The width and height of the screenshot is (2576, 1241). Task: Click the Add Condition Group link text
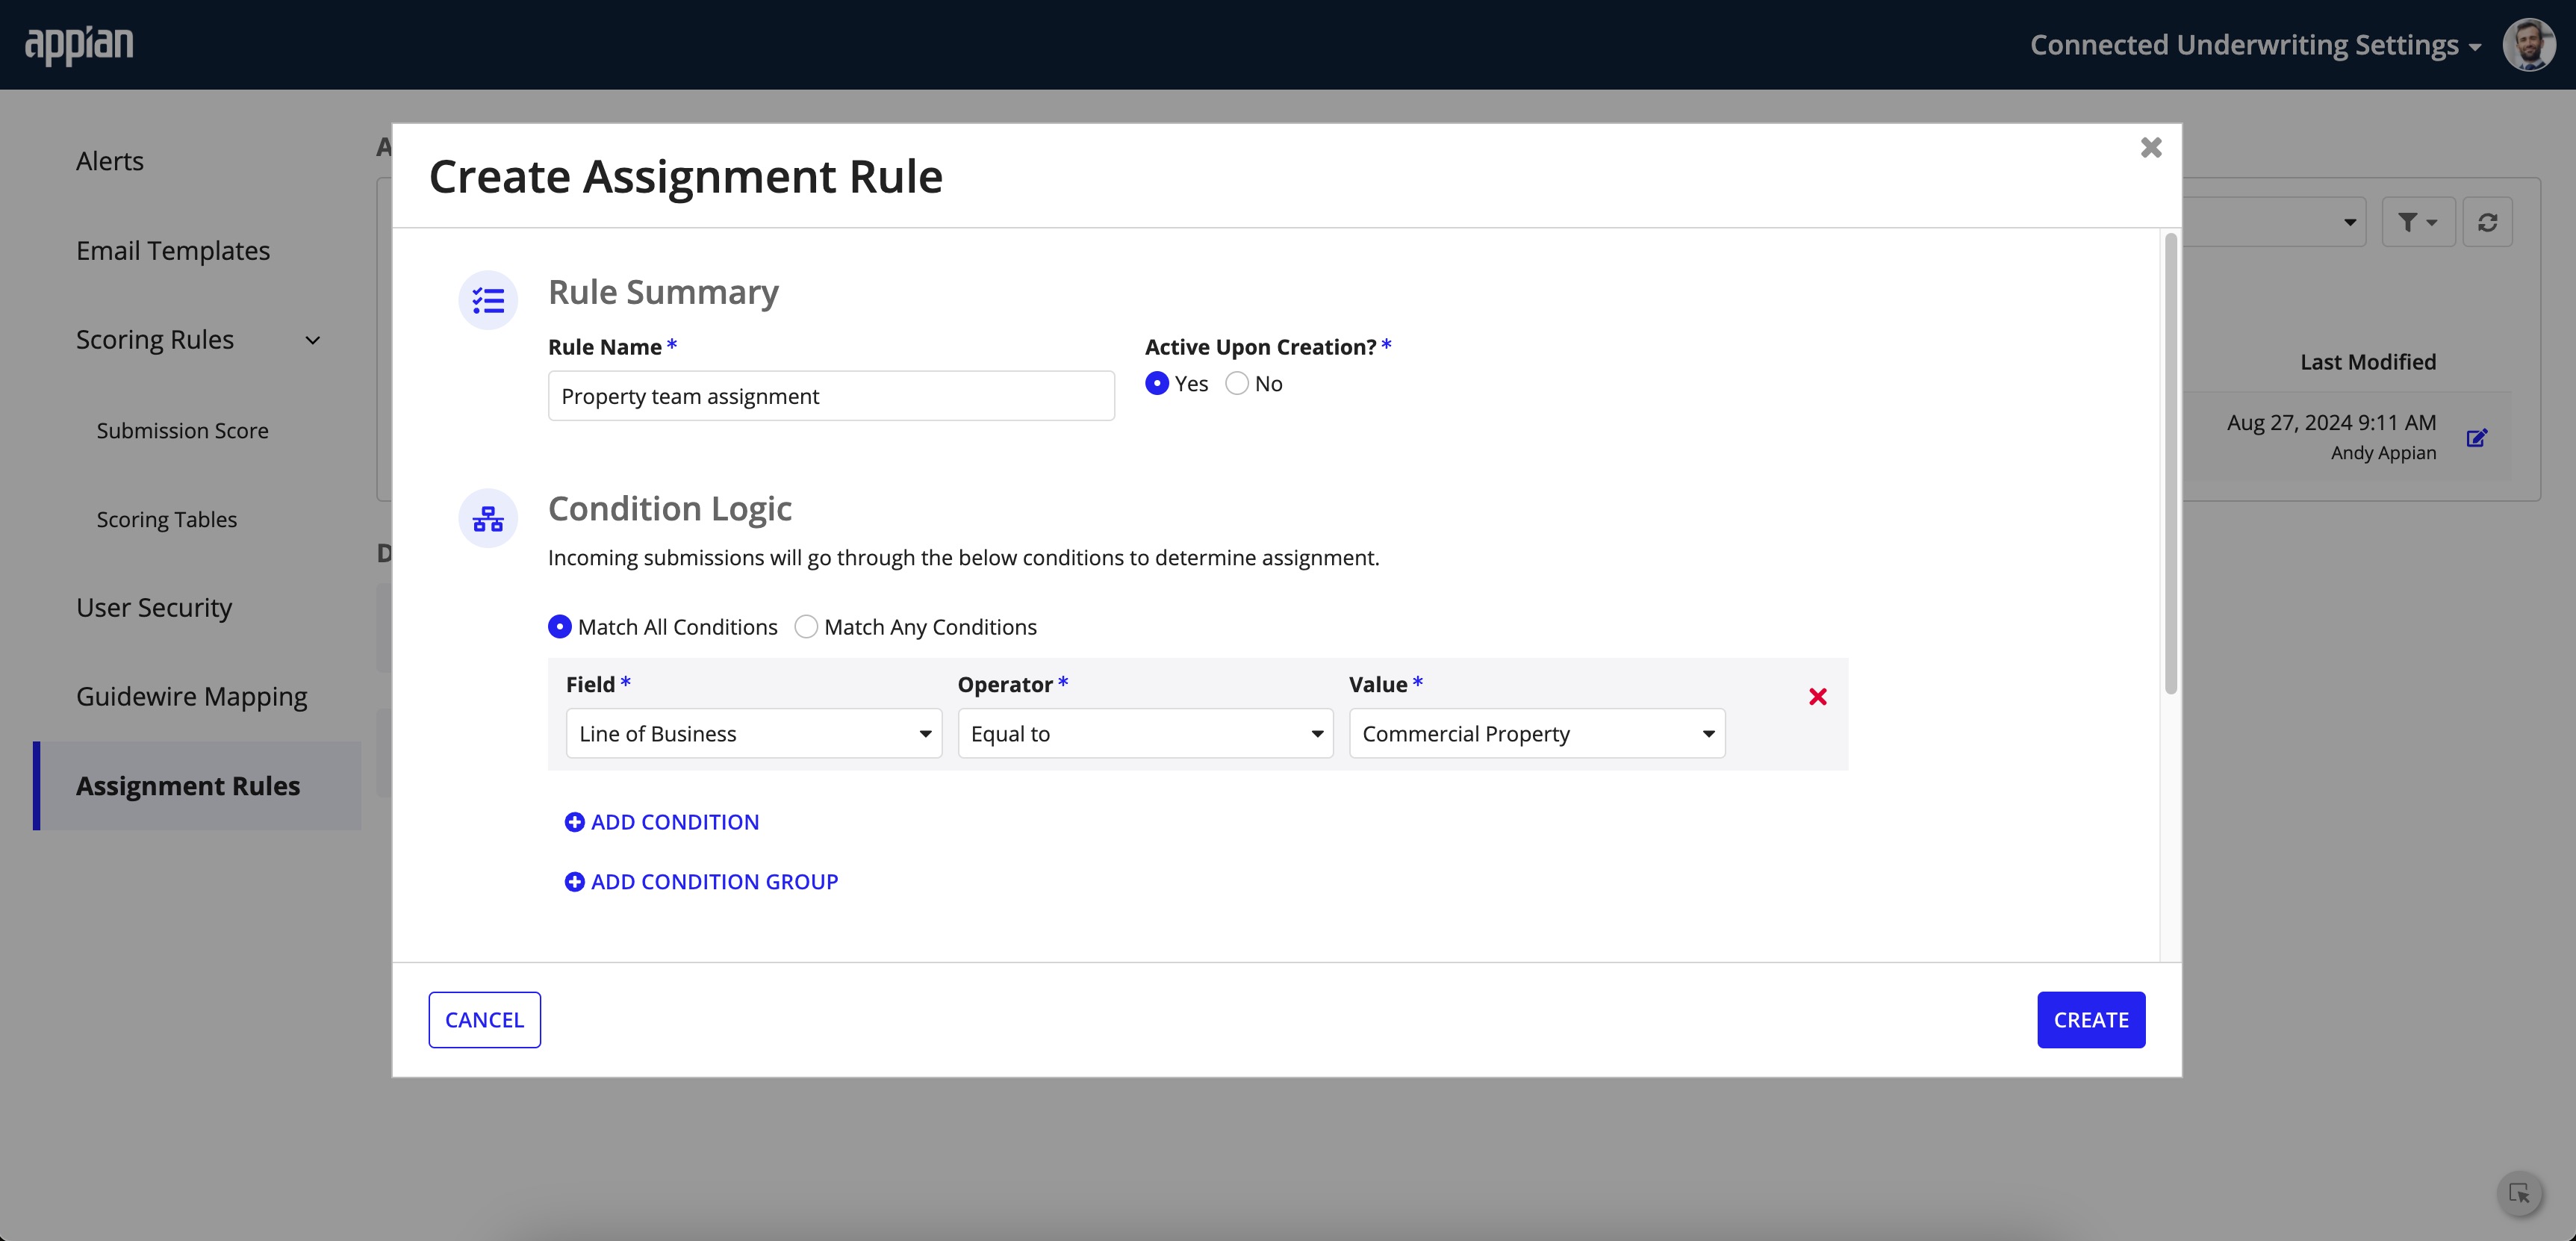pyautogui.click(x=715, y=882)
